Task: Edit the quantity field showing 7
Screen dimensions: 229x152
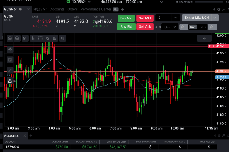Action: [x=164, y=18]
